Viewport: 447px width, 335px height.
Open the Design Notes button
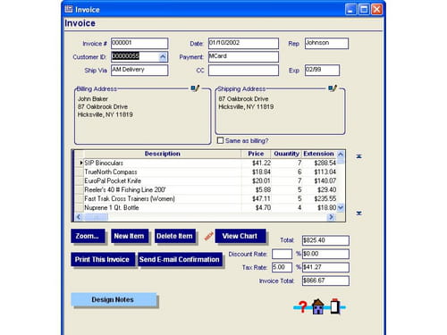(x=114, y=299)
